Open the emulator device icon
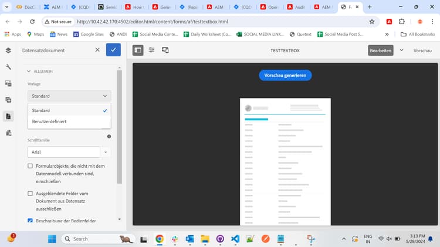Screen dimensions: 440x247 tap(165, 50)
